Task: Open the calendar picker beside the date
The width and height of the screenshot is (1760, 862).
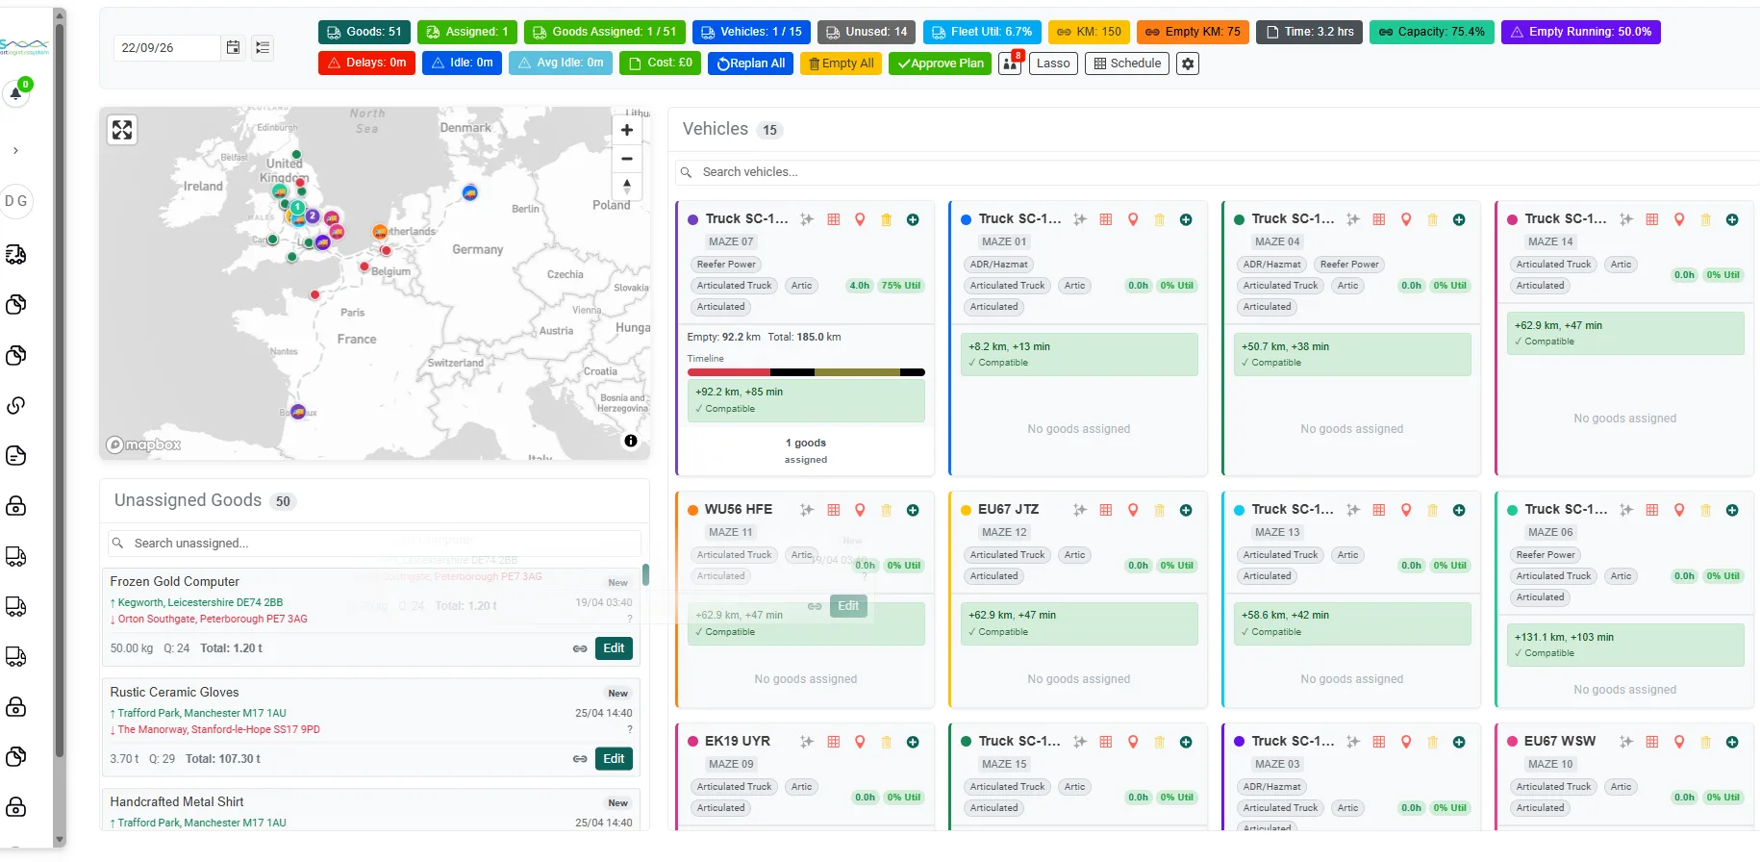Action: [233, 47]
